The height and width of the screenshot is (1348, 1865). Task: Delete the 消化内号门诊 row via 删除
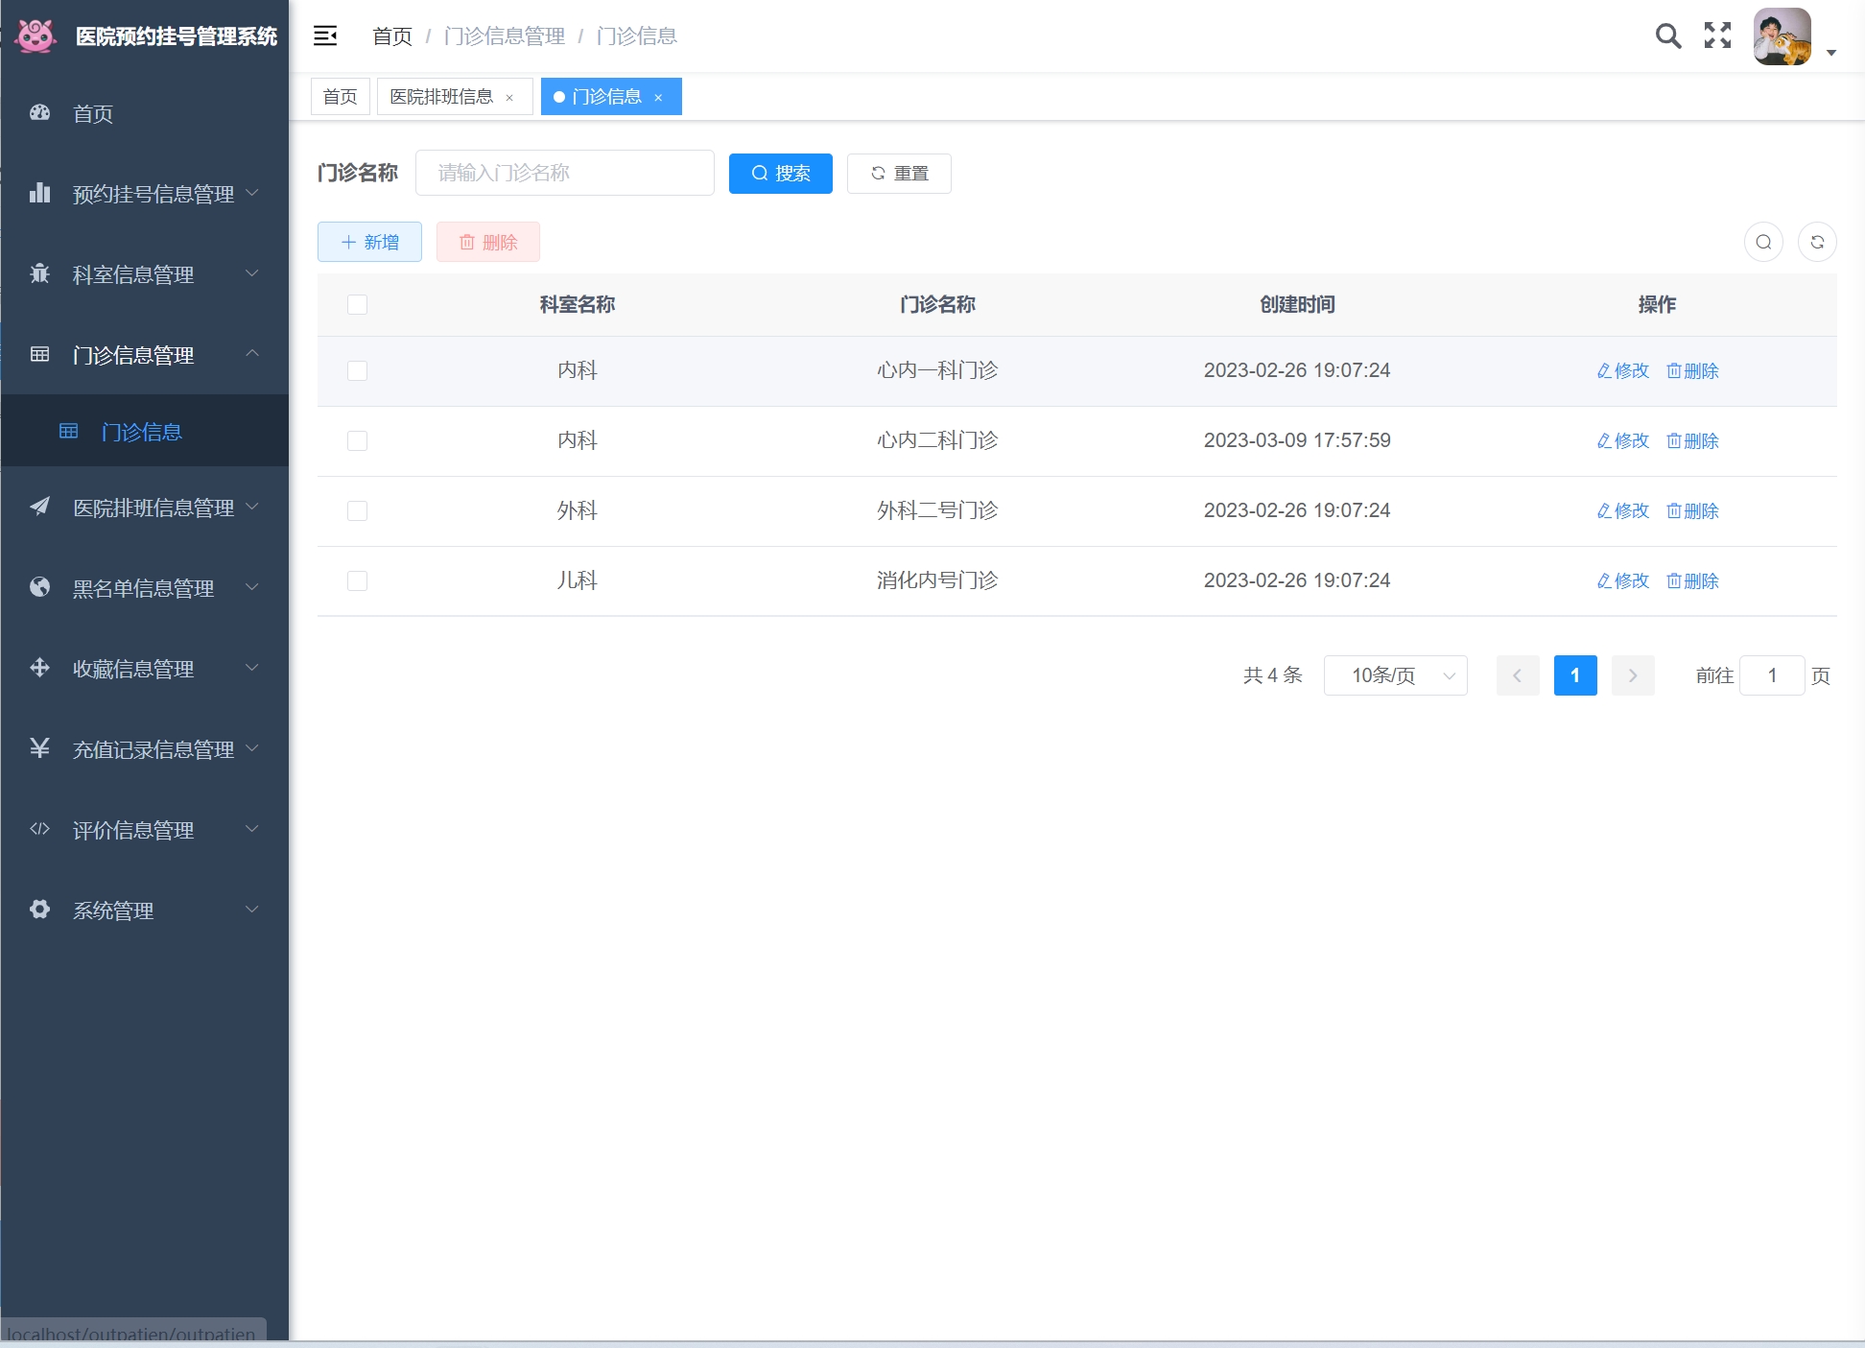coord(1692,581)
